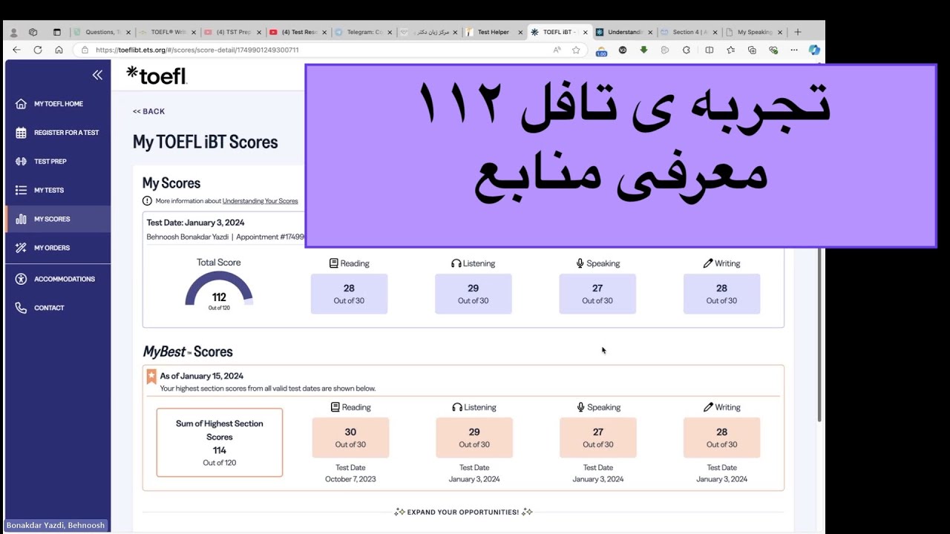Open Contact in the sidebar
The width and height of the screenshot is (950, 534).
pyautogui.click(x=57, y=308)
